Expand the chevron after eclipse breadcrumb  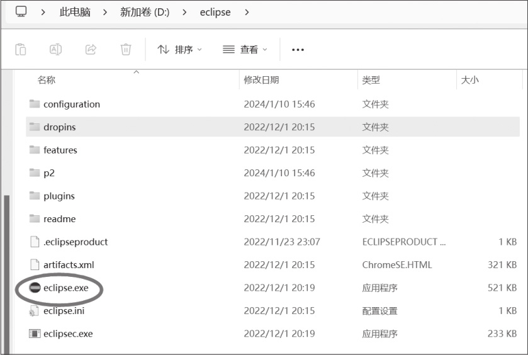[247, 13]
